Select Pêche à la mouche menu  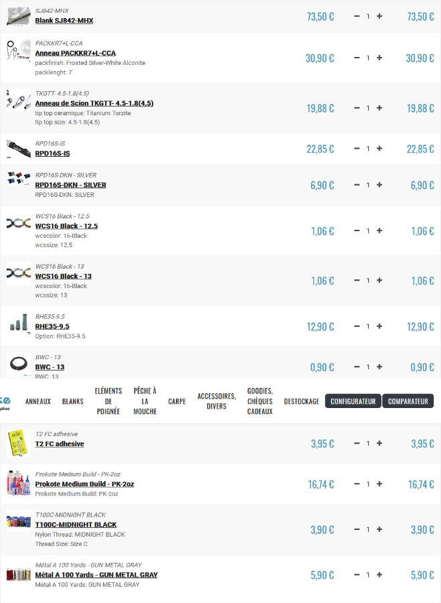click(145, 401)
